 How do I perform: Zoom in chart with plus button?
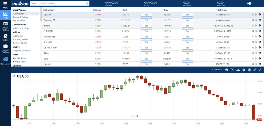(137, 116)
